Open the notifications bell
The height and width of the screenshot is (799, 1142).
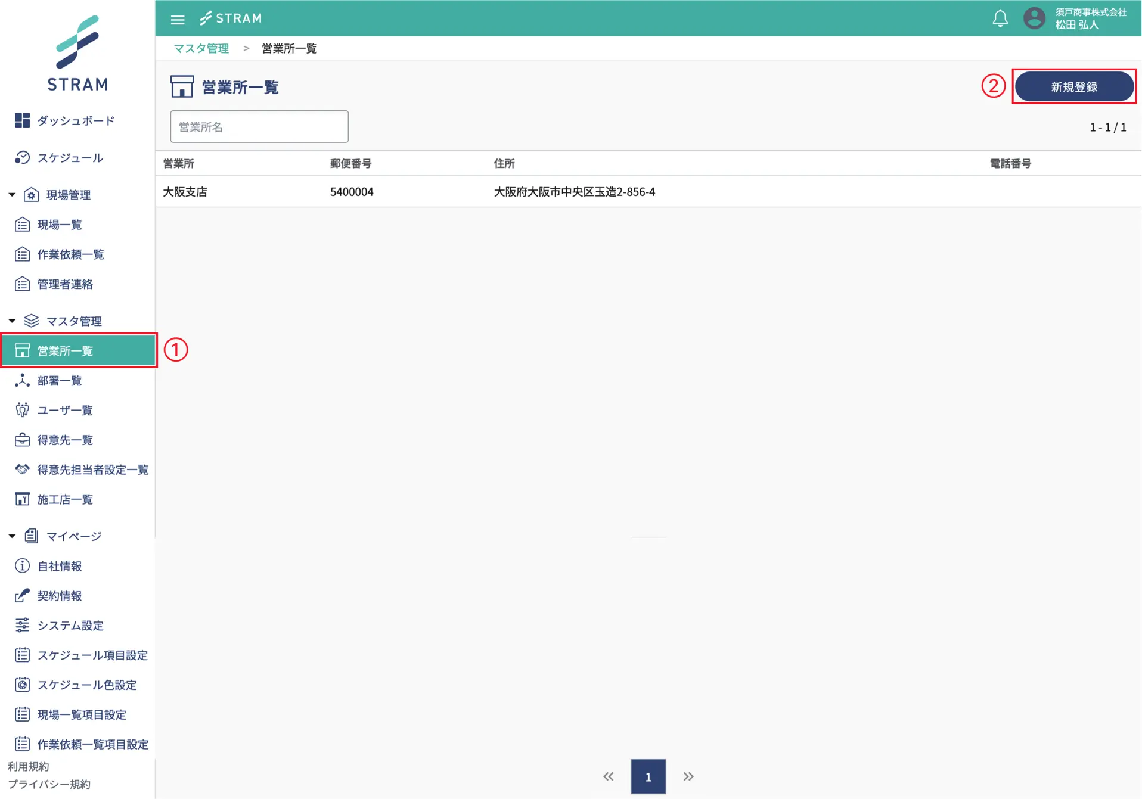point(1000,18)
